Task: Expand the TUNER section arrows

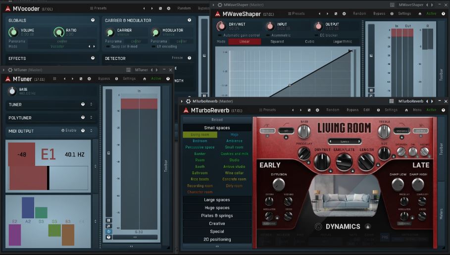Action: click(91, 104)
